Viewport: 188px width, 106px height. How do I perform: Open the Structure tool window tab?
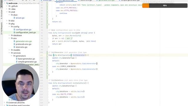pos(1,14)
